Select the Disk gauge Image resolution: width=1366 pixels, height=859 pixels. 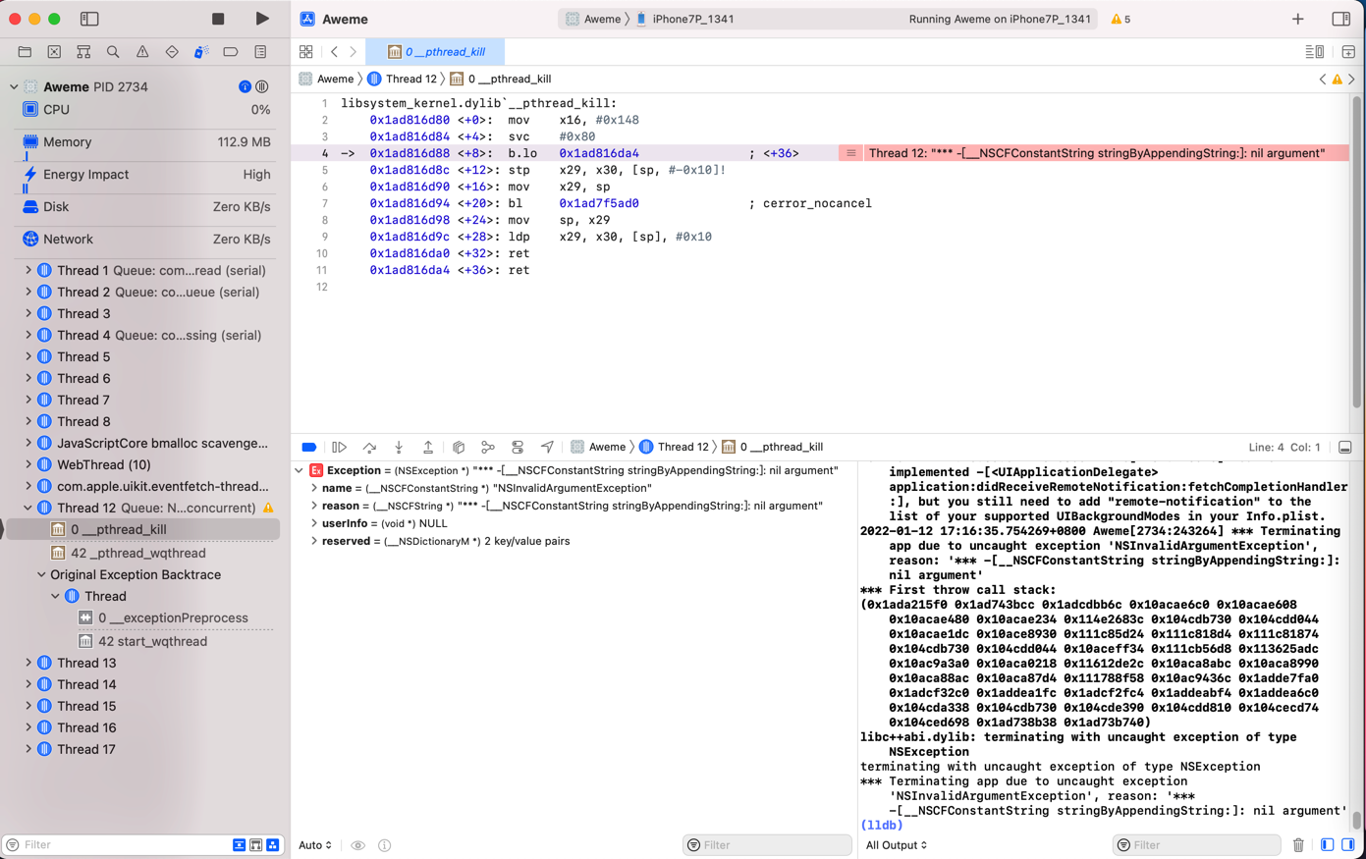point(145,207)
